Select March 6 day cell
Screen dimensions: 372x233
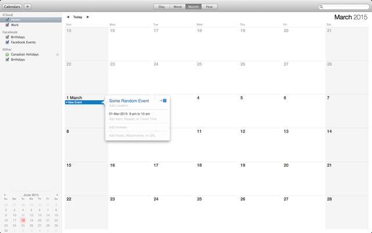pyautogui.click(x=303, y=111)
